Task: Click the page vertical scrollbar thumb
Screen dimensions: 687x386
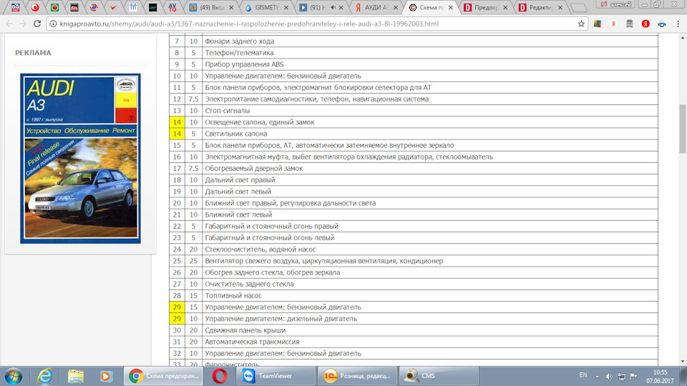Action: tap(683, 129)
